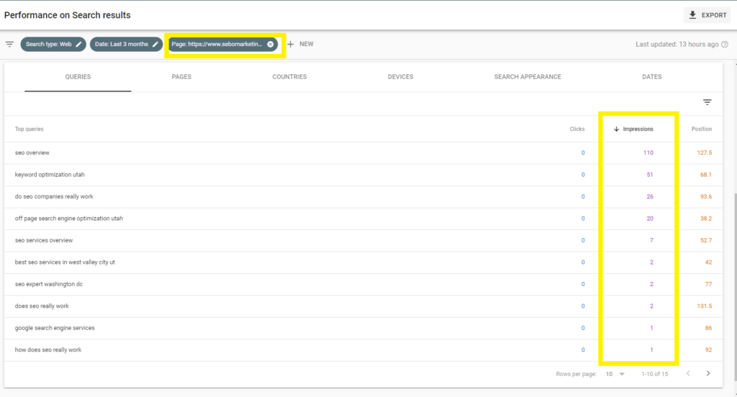Click the 68.1 position value

point(706,175)
